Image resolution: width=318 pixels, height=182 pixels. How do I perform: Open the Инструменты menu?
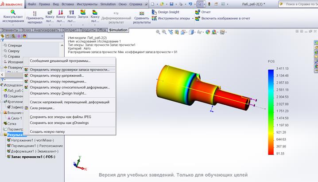pyautogui.click(x=87, y=4)
